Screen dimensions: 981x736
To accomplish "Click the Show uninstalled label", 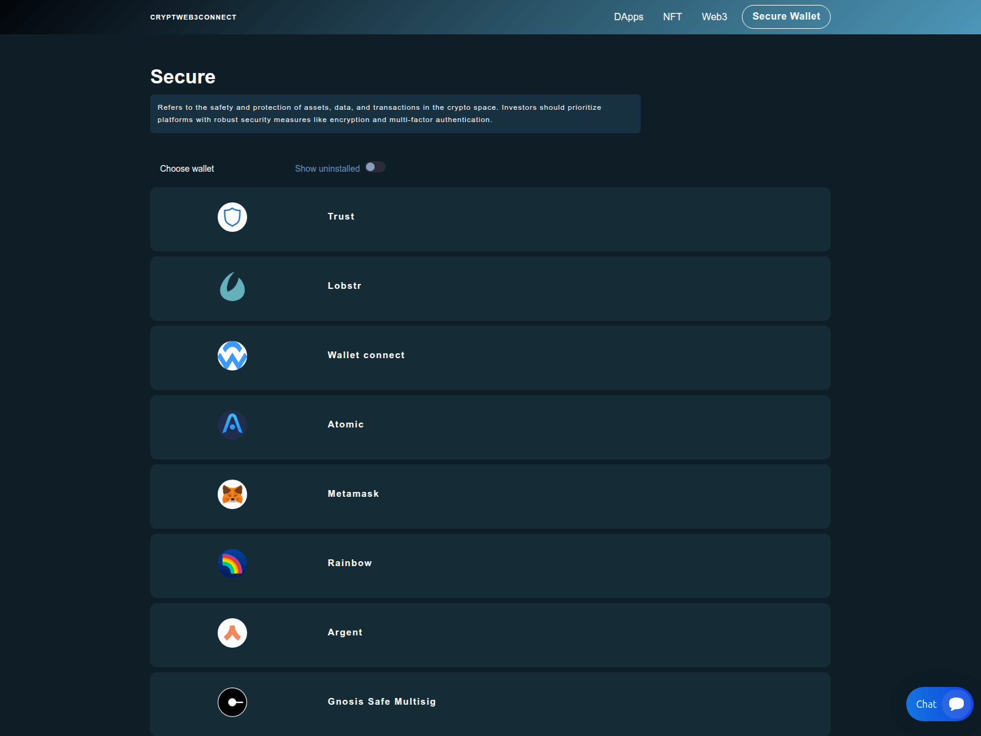I will tap(327, 169).
